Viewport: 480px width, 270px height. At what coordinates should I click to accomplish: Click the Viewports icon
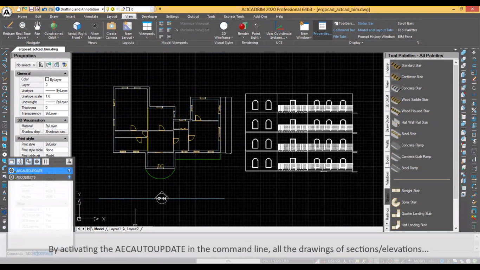(x=147, y=26)
